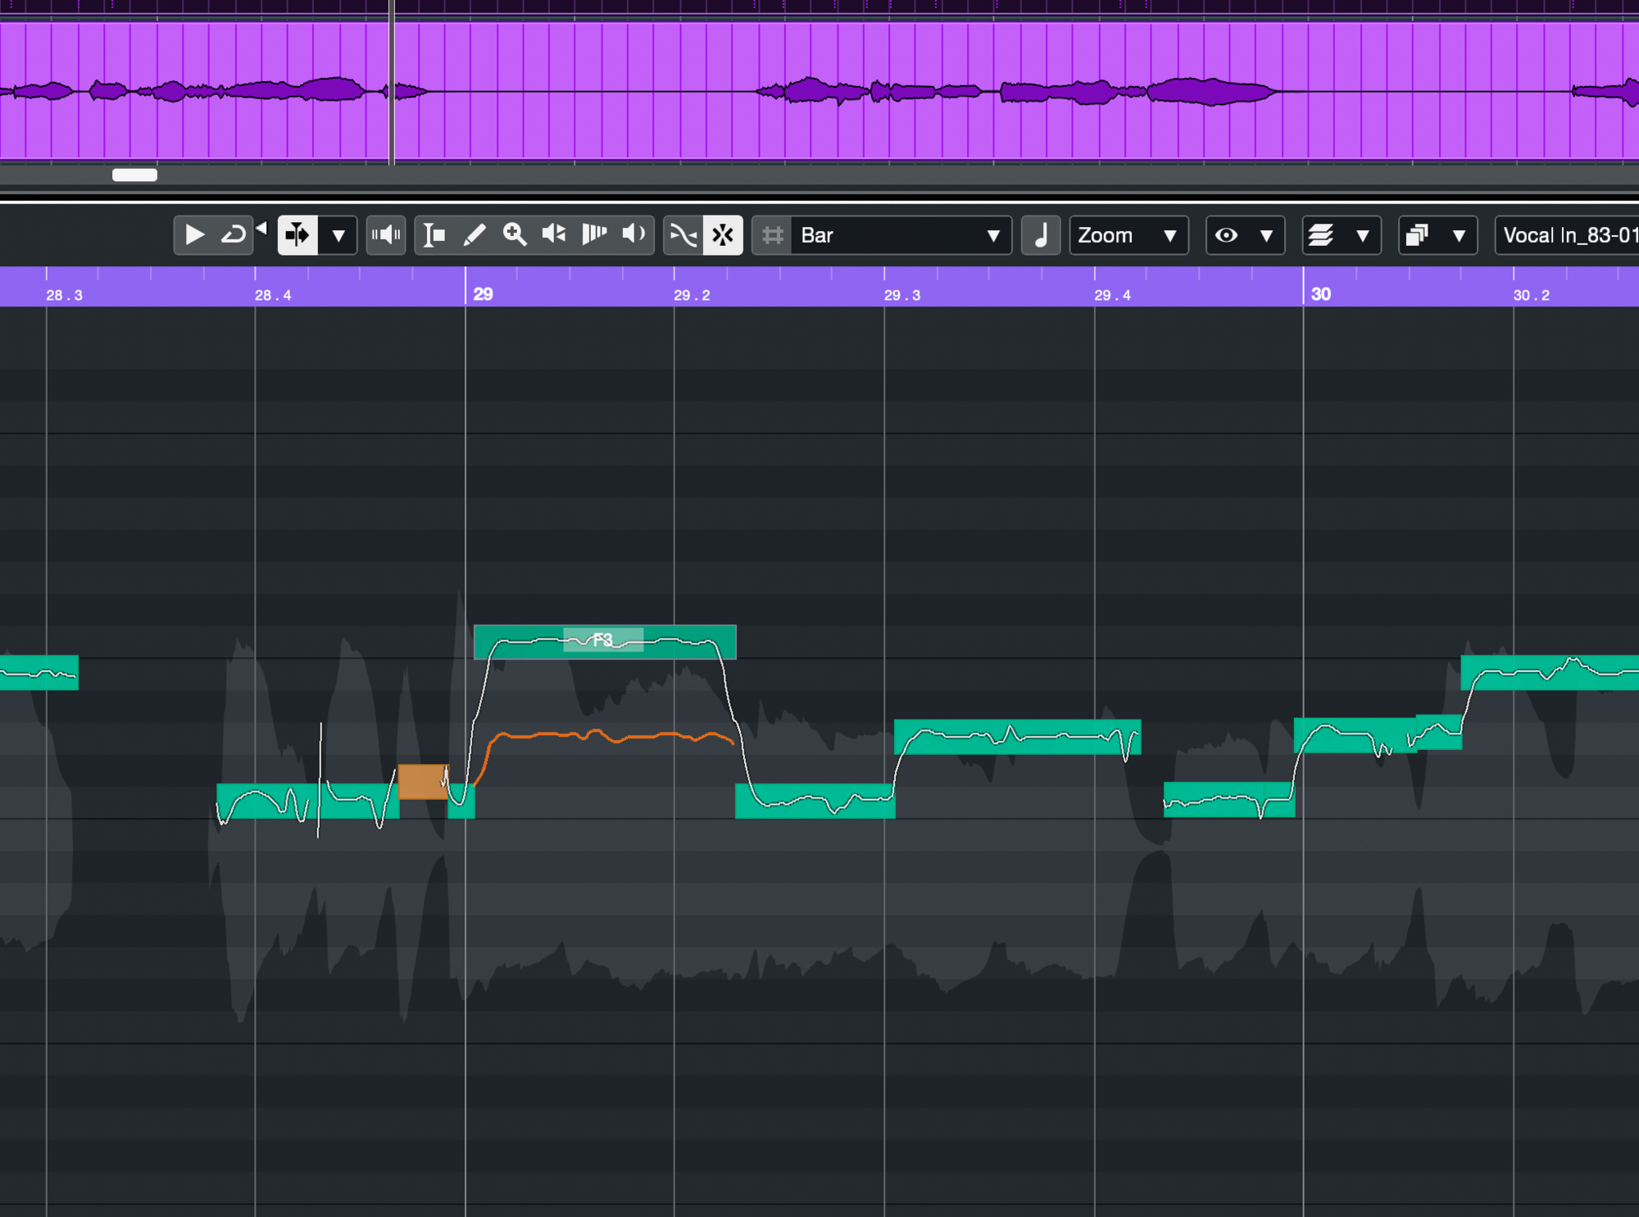Click the stacked layers icon
Screen dimensions: 1639x1217
click(x=1321, y=236)
